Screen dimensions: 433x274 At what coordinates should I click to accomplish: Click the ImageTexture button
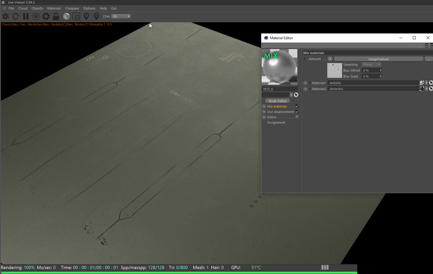click(378, 59)
